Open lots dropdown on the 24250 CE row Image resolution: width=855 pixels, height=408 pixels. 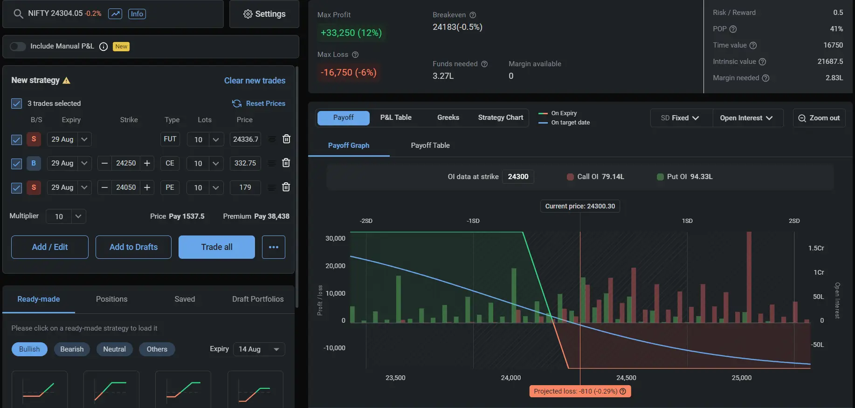pyautogui.click(x=215, y=163)
